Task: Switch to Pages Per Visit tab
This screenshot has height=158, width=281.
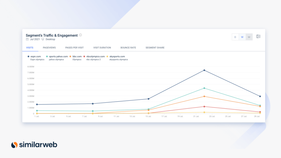Action: 74,48
